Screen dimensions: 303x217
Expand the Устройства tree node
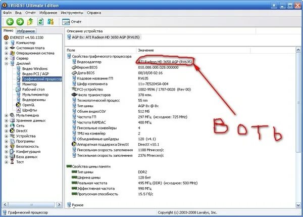point(6,136)
